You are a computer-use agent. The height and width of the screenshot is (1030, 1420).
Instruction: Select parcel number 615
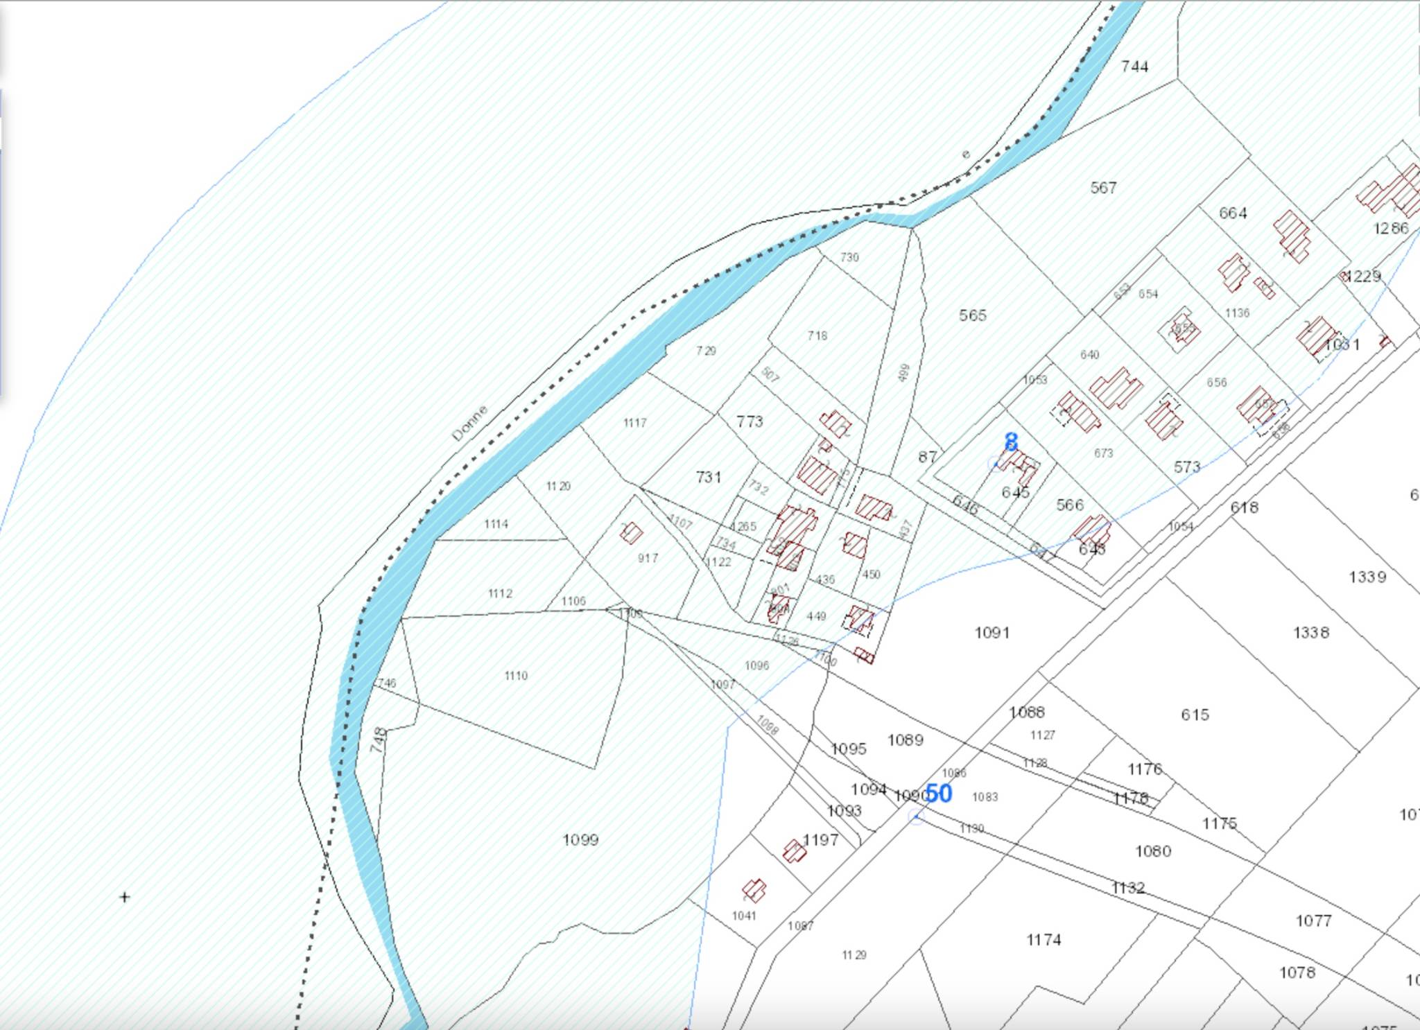click(x=1195, y=715)
